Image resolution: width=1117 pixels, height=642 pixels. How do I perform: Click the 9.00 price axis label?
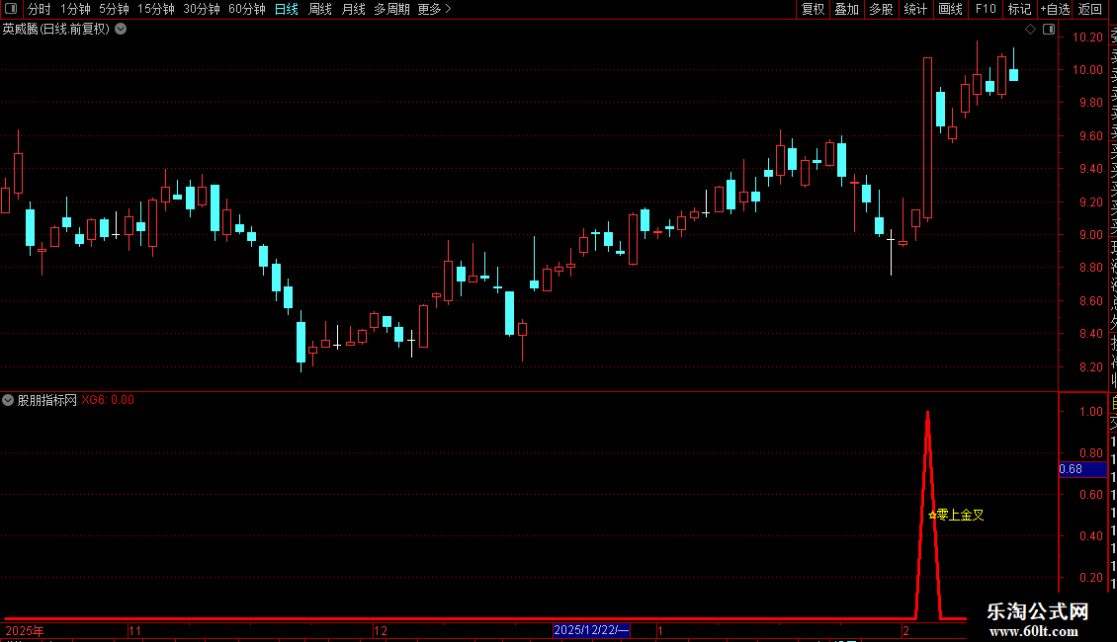[x=1091, y=235]
